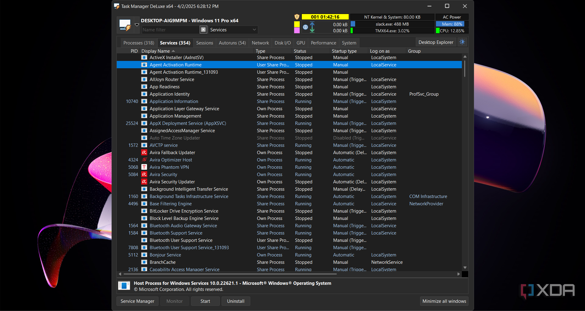Clear the name filter with X button

(x=203, y=30)
